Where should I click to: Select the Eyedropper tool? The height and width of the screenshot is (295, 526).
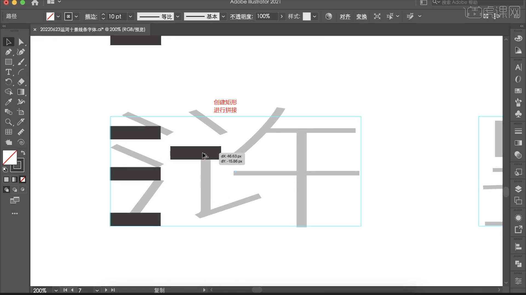8,102
